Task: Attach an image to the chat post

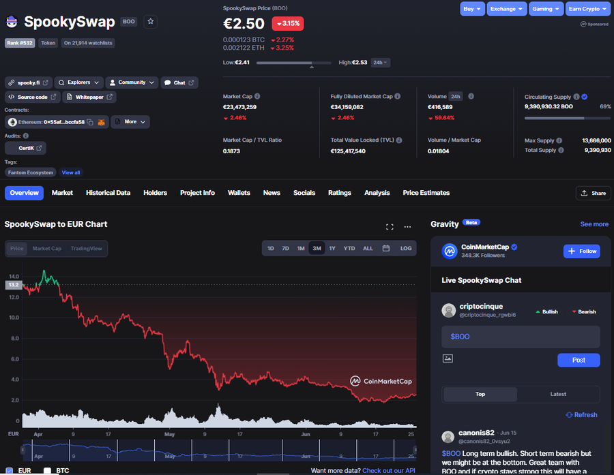Action: tap(448, 358)
